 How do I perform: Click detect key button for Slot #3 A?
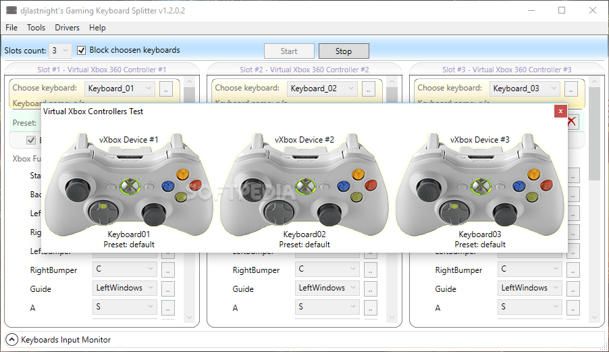point(573,307)
